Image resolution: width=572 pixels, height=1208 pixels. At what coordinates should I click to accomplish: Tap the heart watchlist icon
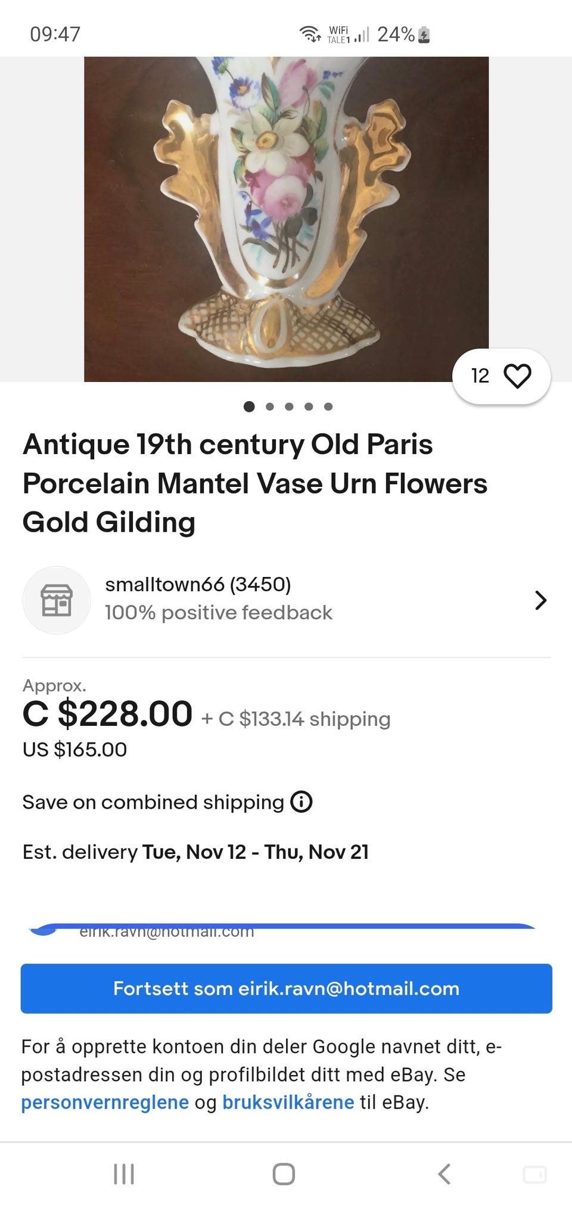pos(517,376)
